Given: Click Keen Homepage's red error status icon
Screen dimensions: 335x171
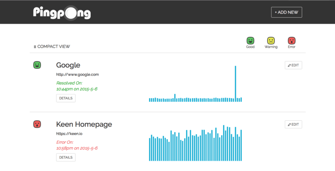Looking at the screenshot, I should pos(37,124).
